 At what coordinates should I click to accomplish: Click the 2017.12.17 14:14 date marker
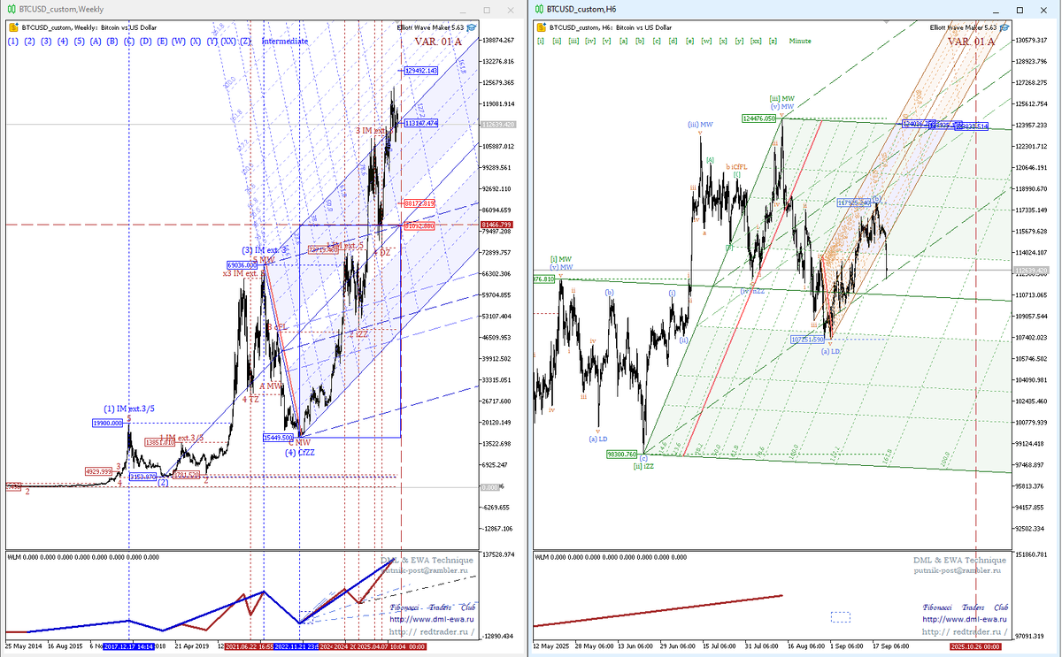tap(127, 646)
